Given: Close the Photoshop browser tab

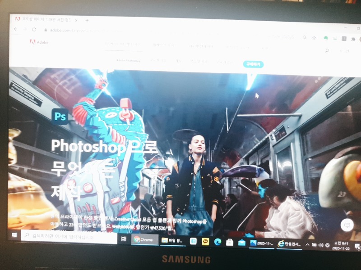Looking at the screenshot, I should 76,20.
